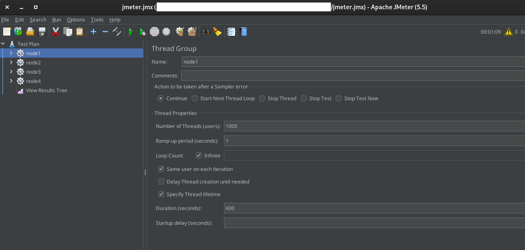Select the node3 tree item

(x=33, y=72)
